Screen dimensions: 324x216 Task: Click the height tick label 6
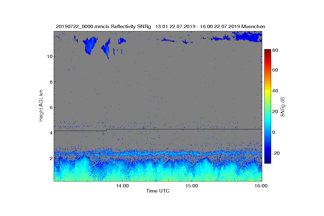pyautogui.click(x=50, y=107)
